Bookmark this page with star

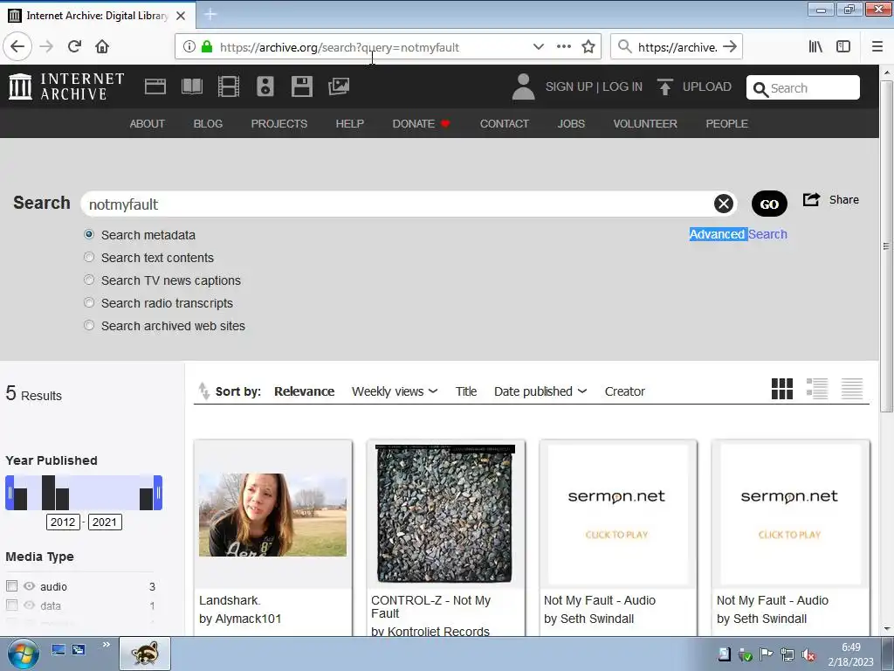[588, 47]
